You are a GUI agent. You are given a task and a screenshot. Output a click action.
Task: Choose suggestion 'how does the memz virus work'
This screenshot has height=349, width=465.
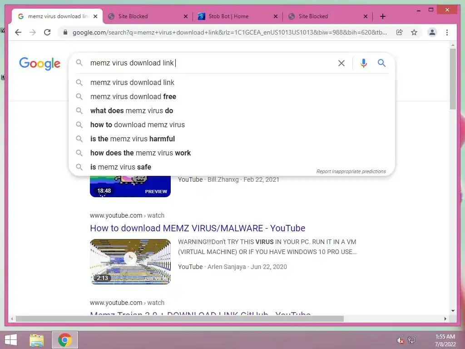pos(232,153)
